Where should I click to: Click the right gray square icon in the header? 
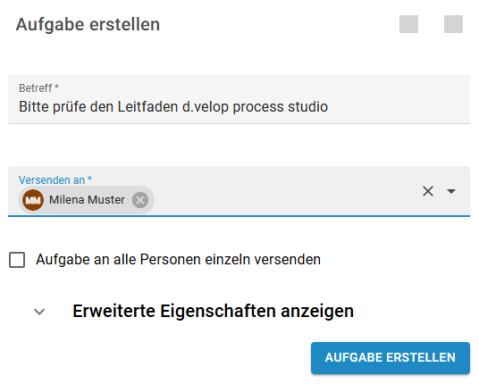pyautogui.click(x=453, y=24)
